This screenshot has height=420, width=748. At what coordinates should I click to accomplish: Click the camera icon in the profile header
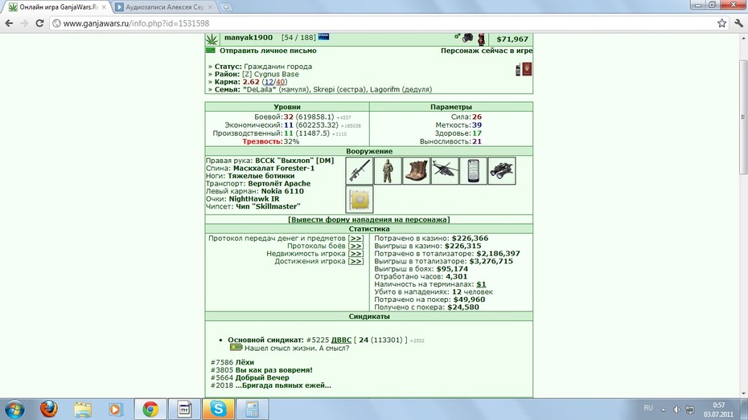point(468,38)
